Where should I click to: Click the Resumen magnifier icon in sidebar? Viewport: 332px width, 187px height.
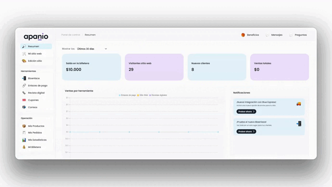tap(24, 46)
